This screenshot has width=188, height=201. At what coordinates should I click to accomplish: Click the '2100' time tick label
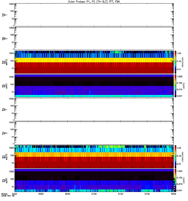(x=94, y=194)
